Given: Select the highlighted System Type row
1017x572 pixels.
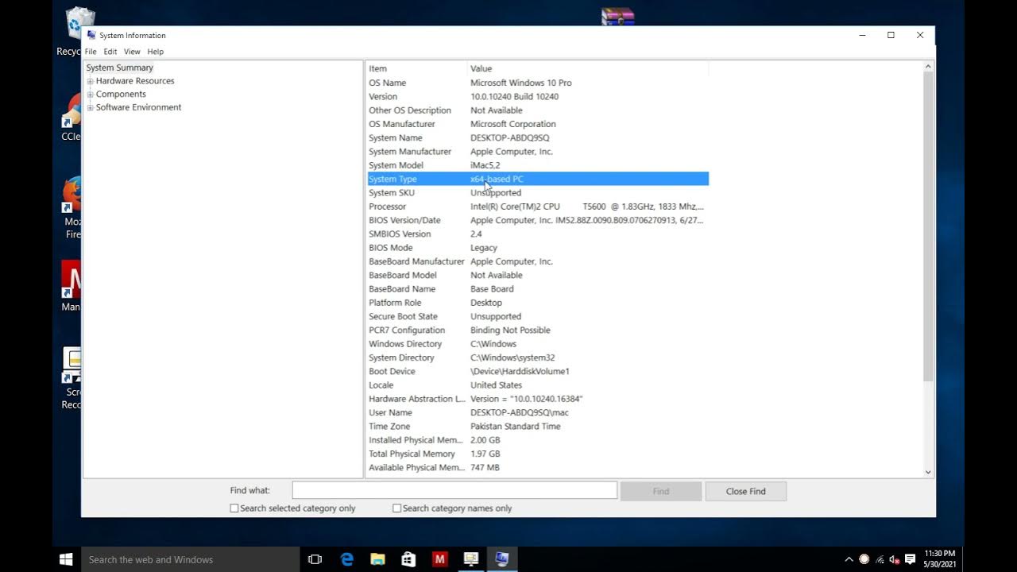Looking at the screenshot, I should point(538,179).
